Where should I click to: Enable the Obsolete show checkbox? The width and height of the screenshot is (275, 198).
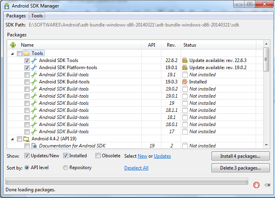(x=98, y=156)
